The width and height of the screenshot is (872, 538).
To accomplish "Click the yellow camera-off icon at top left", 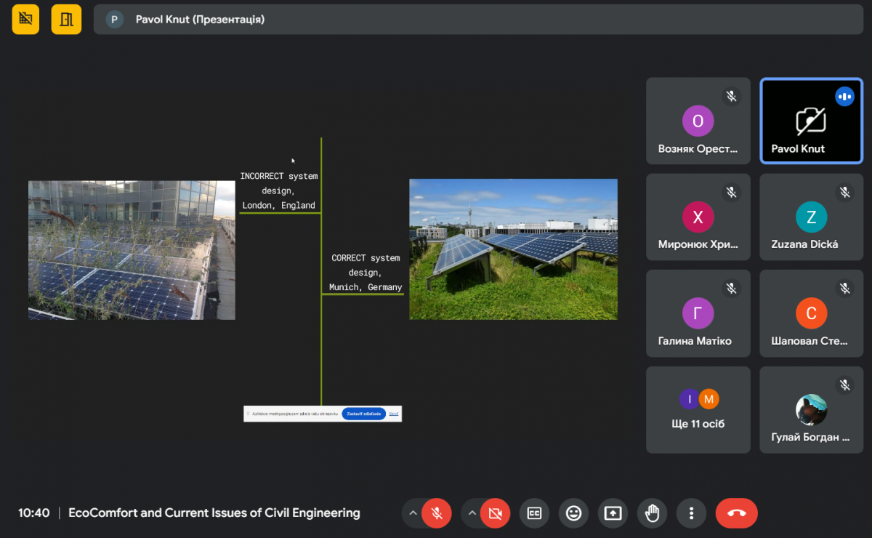I will 26,20.
